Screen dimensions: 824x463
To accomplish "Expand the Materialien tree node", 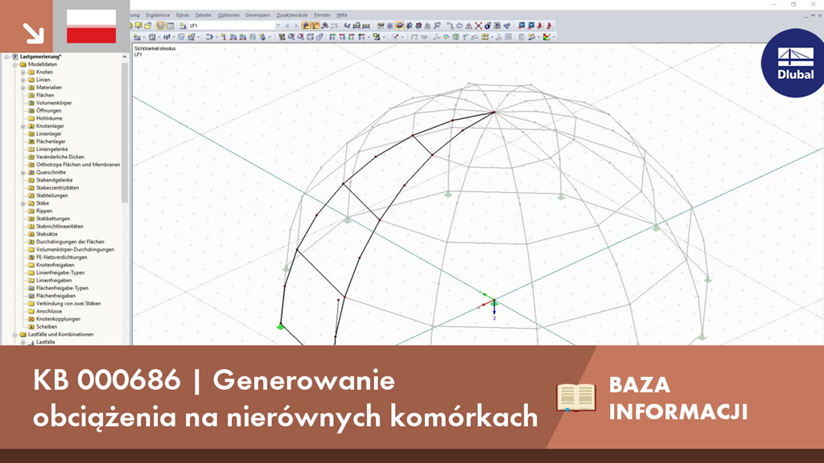I will coord(23,88).
